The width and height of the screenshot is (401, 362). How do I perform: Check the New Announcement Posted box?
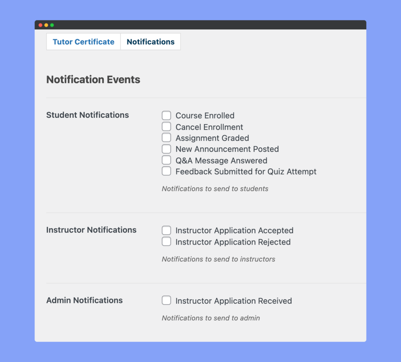pos(166,149)
